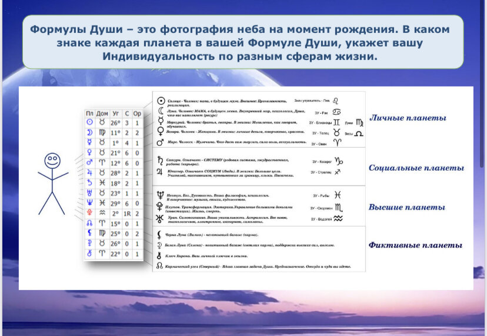Click the 'Высшие планеты' label
The height and width of the screenshot is (336, 487).
(x=407, y=207)
